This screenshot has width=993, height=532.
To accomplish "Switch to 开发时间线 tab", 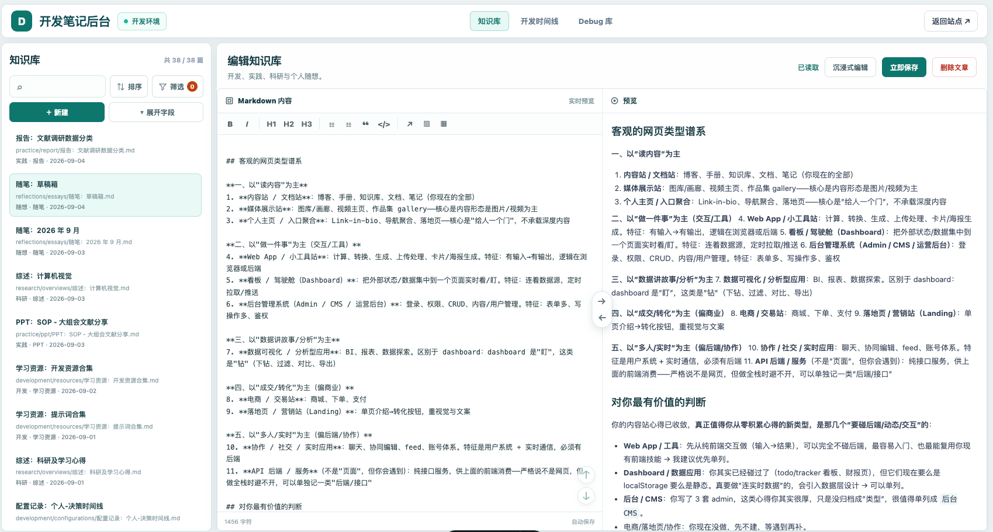I will point(539,22).
